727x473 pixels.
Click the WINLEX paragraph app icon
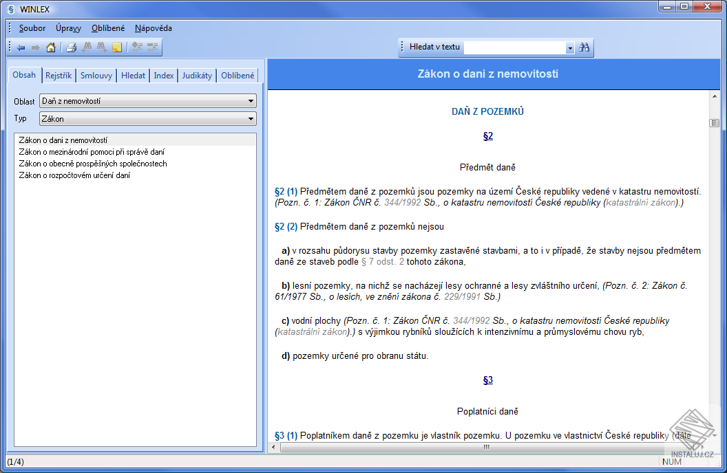12,9
